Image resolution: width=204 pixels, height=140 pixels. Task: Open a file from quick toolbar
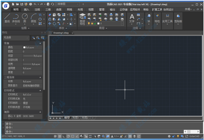tap(17, 4)
